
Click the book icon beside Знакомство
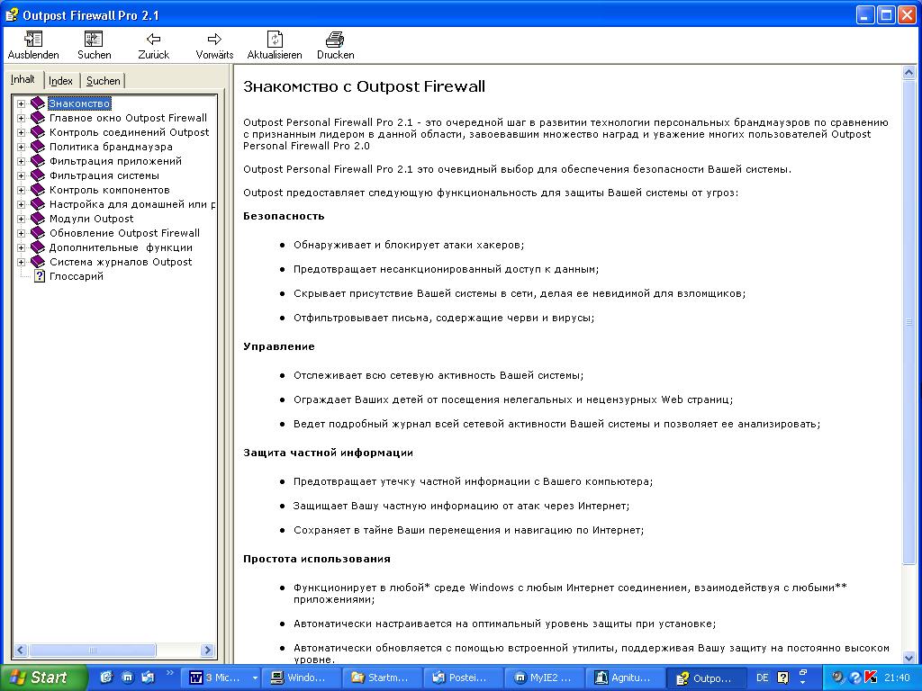(38, 103)
